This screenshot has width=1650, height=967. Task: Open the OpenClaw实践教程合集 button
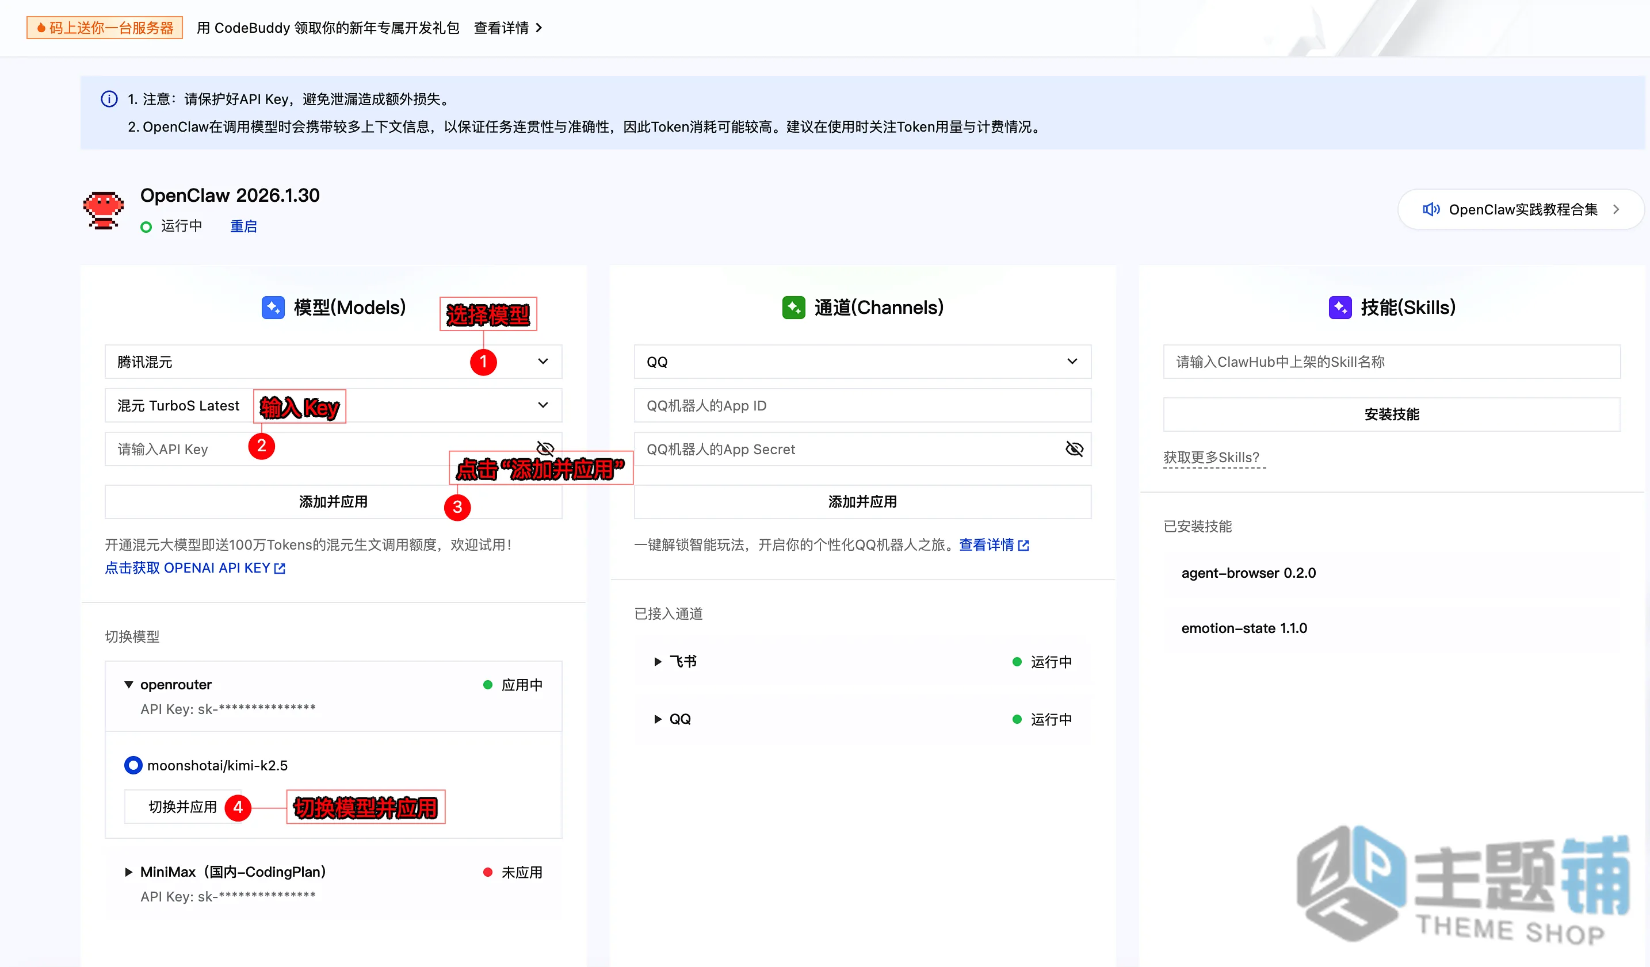coord(1521,209)
